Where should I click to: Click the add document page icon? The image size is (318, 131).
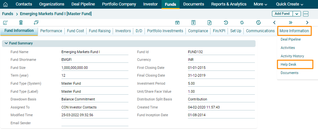pos(209,23)
